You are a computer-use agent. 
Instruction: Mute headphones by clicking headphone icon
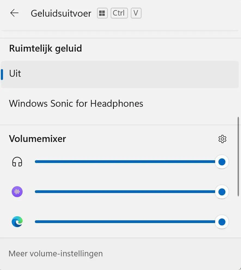(x=17, y=162)
